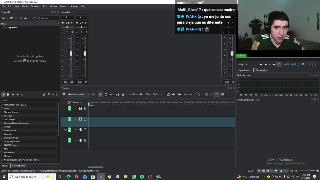320x180 pixels.
Task: Open Spotify from the Windows taskbar
Action: [142, 177]
